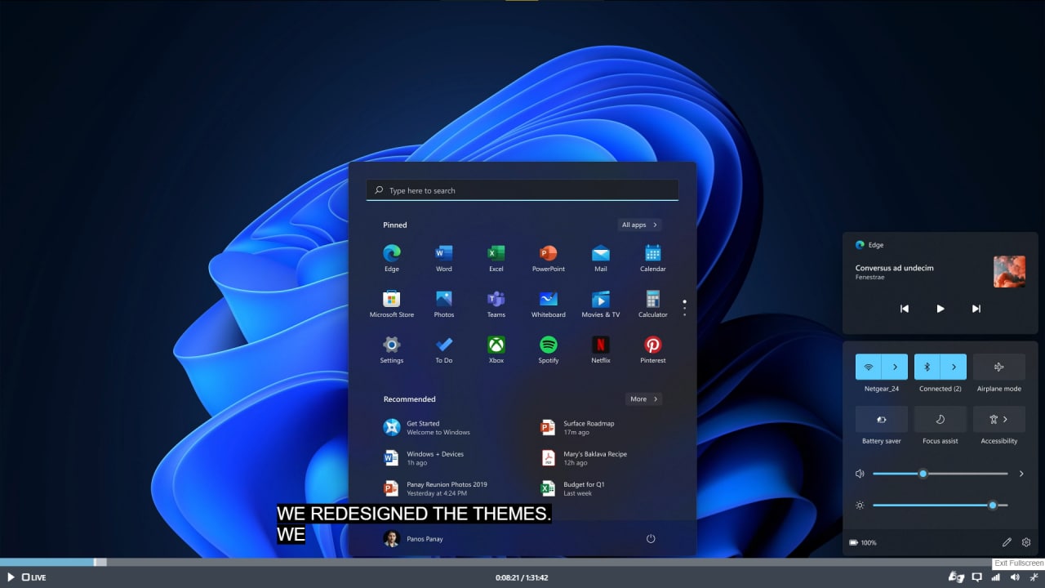
Task: Open Spotify from pinned apps
Action: [549, 350]
